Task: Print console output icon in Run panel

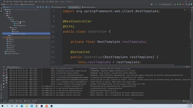Action: point(7,80)
